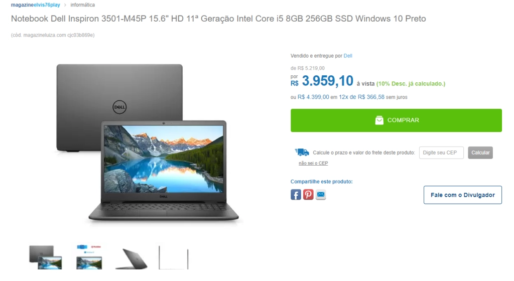
Task: Select first laptop front-and-back thumbnail
Action: 46,257
